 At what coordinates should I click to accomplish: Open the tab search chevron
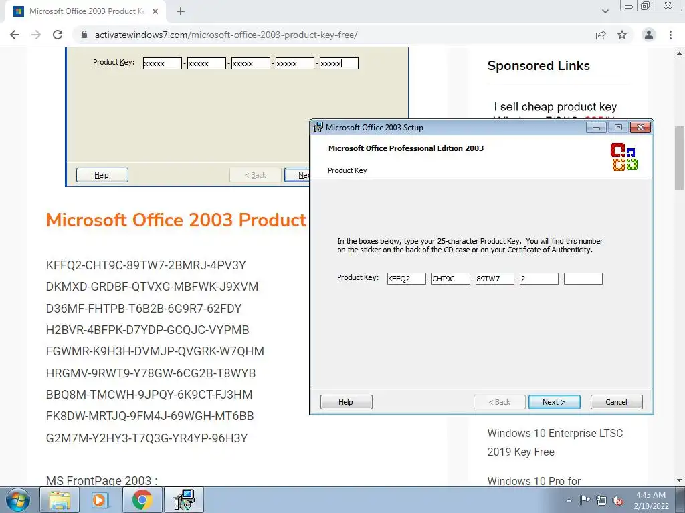tap(605, 11)
